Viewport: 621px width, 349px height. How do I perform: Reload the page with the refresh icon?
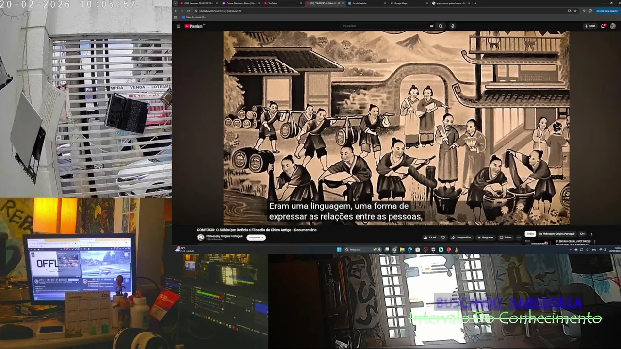(188, 11)
